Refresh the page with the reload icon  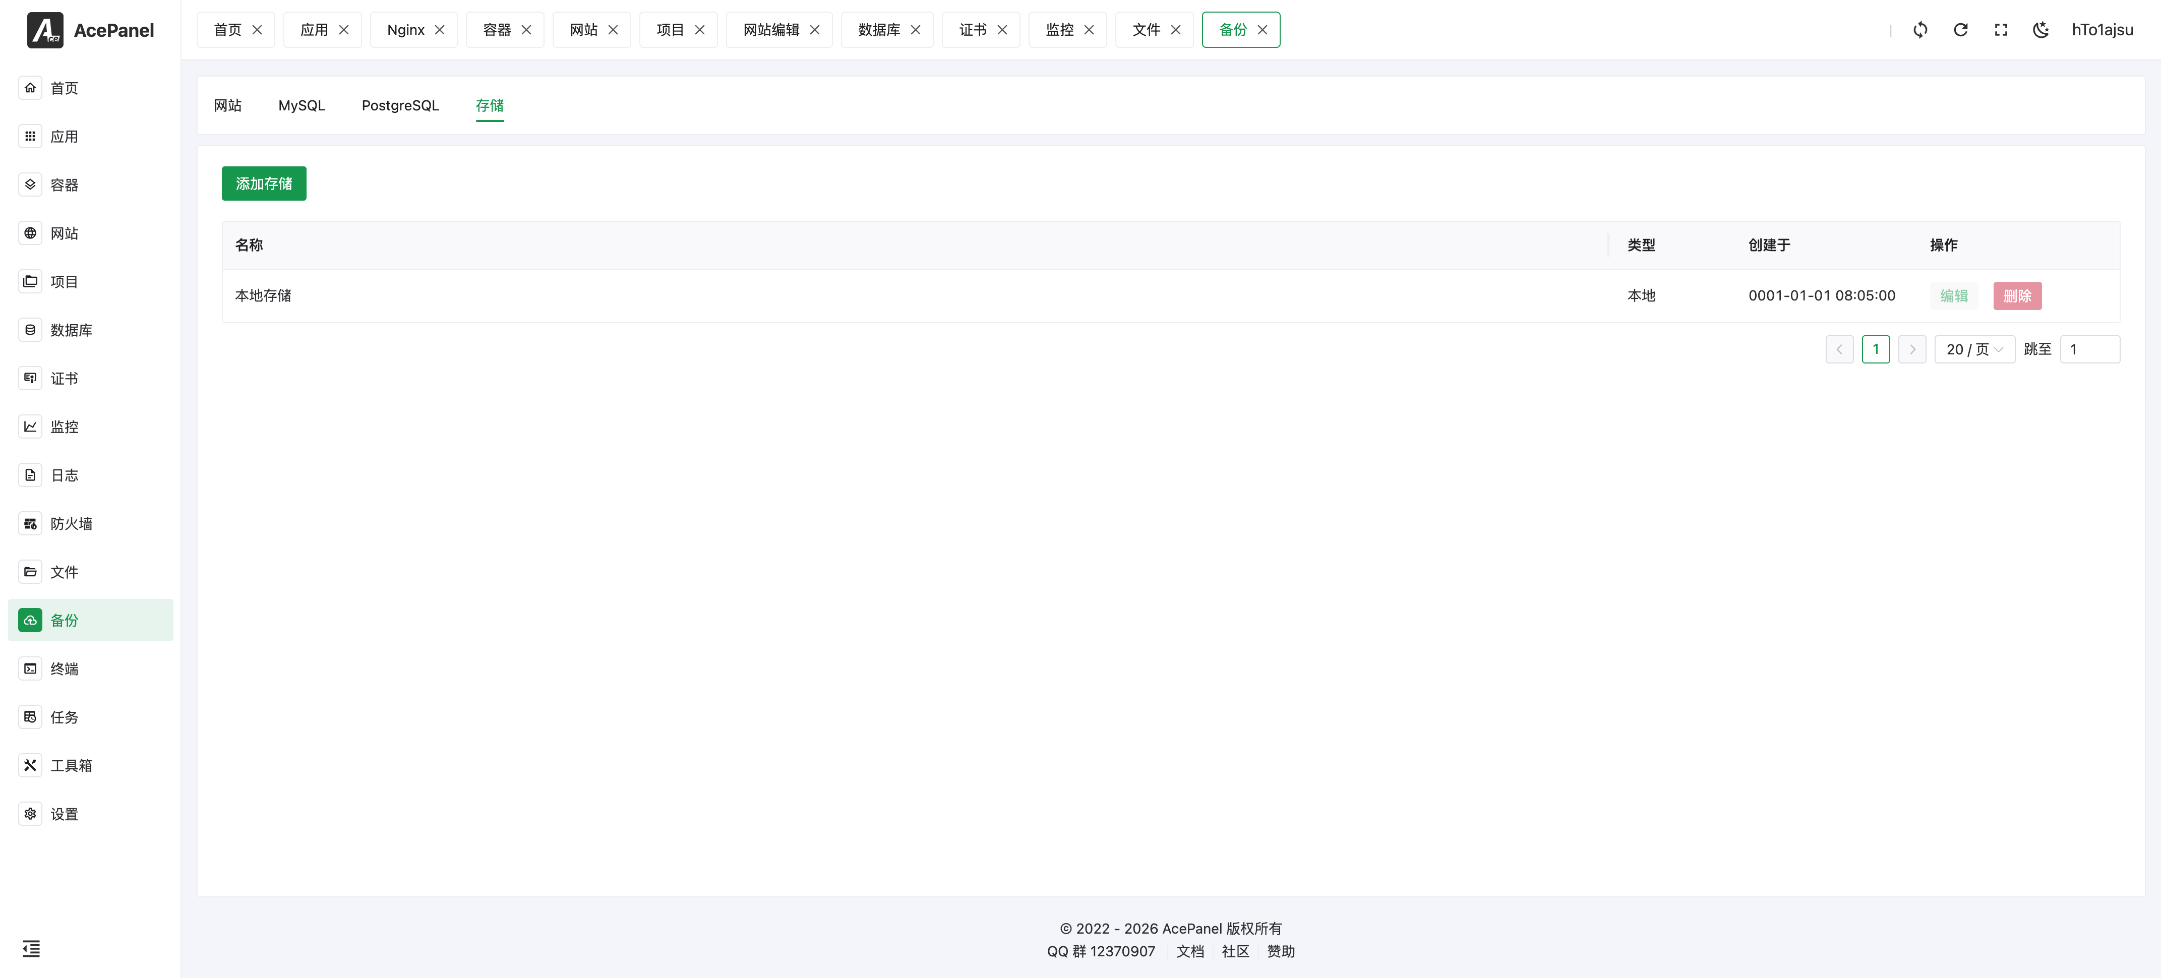click(x=1960, y=29)
